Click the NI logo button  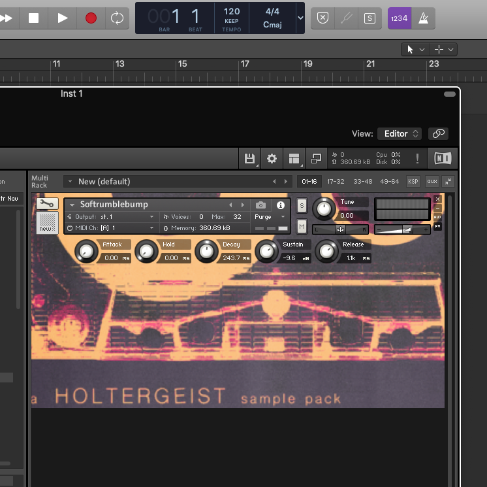coord(443,158)
